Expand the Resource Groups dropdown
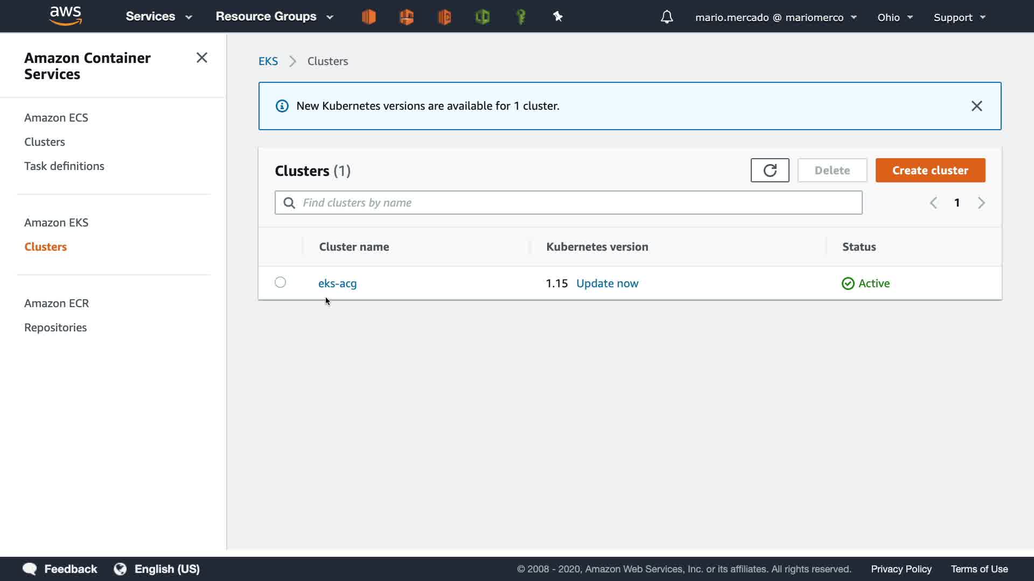 (x=274, y=17)
